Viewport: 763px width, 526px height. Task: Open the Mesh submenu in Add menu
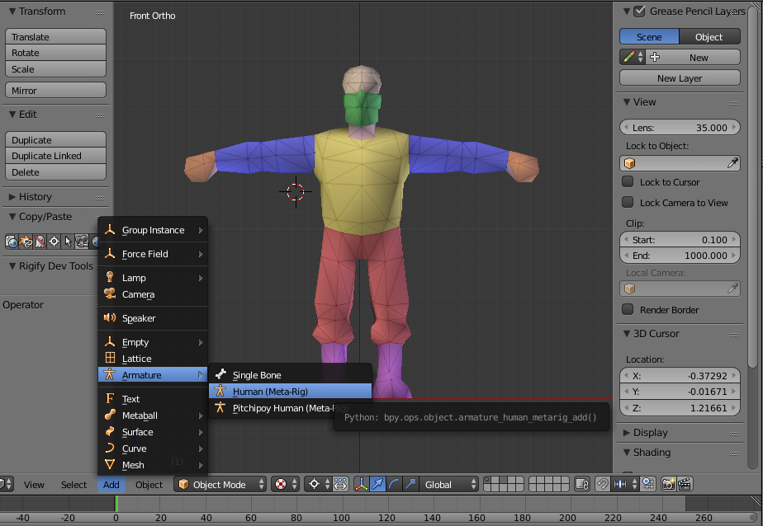(x=153, y=465)
